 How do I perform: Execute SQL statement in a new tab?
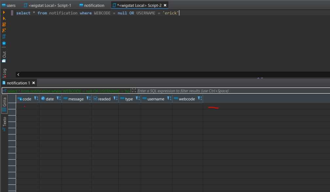4,19
